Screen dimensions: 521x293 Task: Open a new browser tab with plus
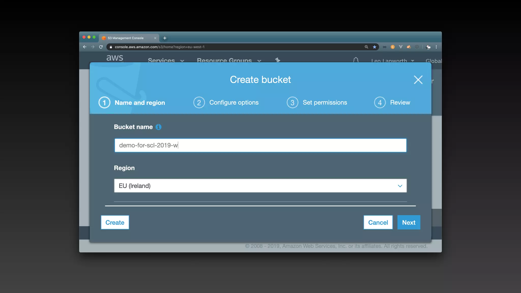tap(165, 38)
